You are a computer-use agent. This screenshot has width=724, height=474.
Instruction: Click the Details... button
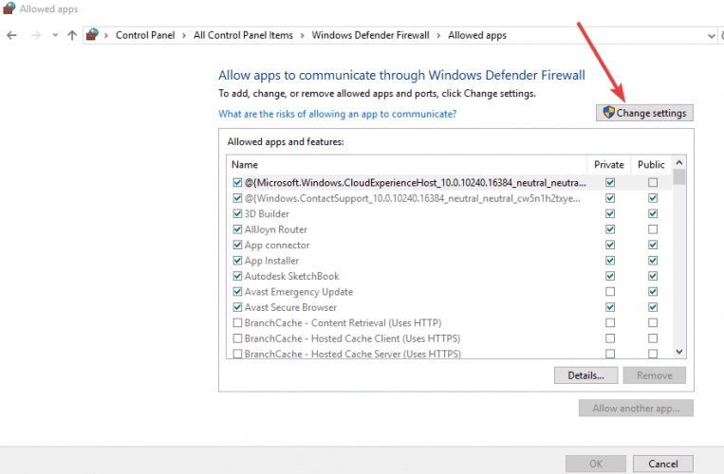coord(585,375)
